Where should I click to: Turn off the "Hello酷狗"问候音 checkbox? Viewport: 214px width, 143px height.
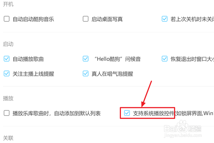pyautogui.click(x=86, y=59)
